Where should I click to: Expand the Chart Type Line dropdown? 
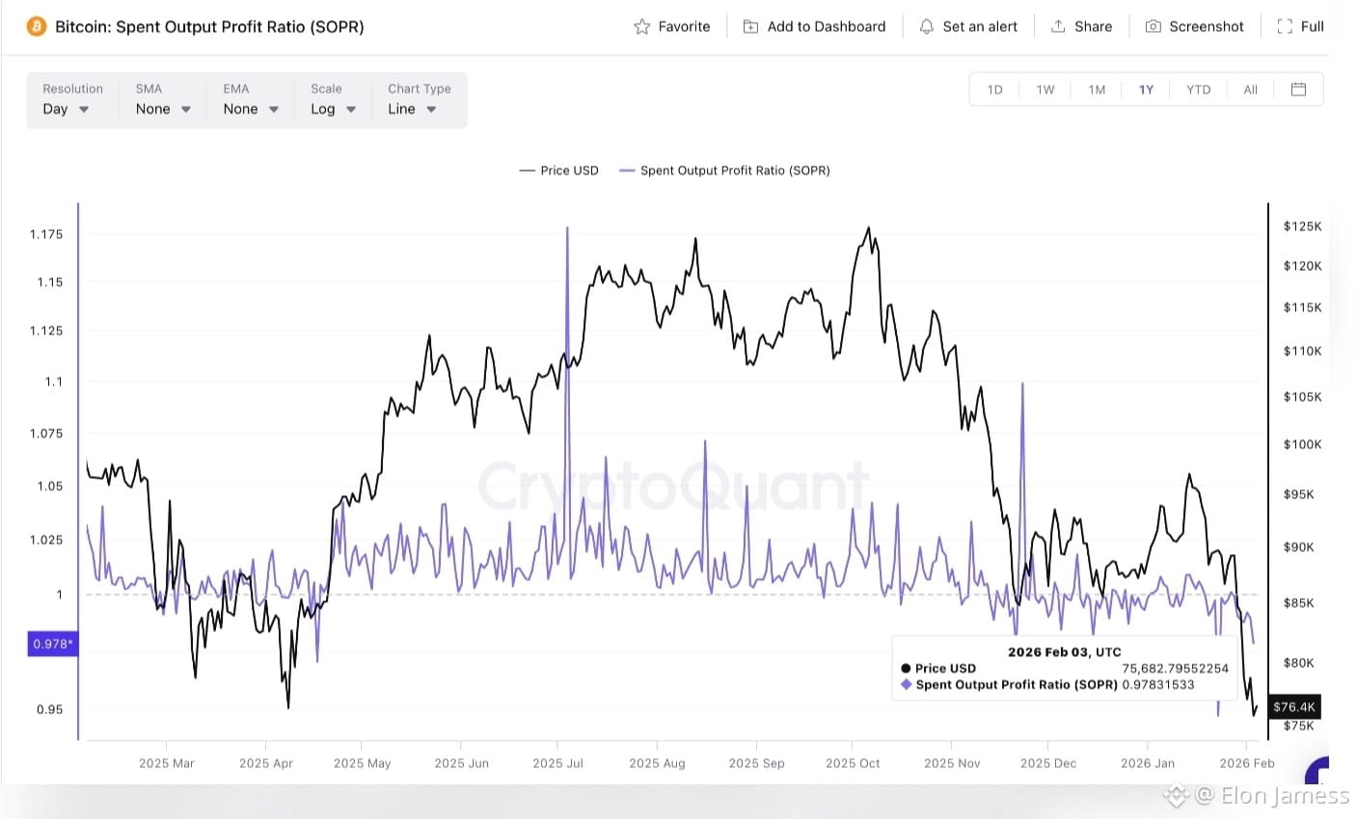click(412, 109)
